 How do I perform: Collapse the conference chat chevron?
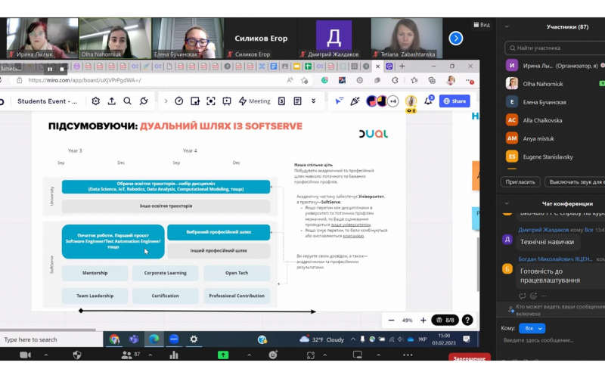507,203
